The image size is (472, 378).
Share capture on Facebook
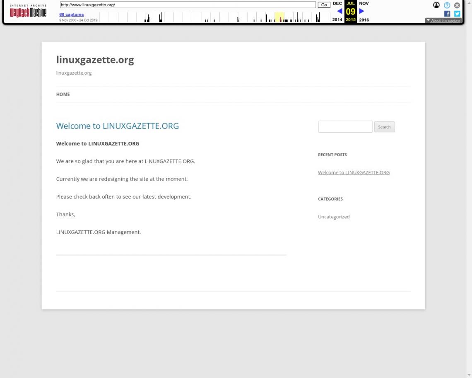447,14
